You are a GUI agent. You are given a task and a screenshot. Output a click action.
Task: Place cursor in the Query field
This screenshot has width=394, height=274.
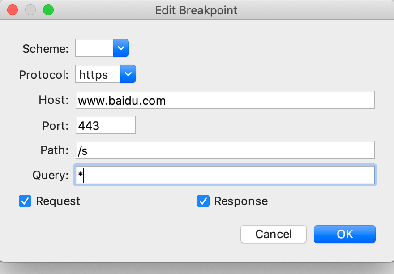pos(225,176)
